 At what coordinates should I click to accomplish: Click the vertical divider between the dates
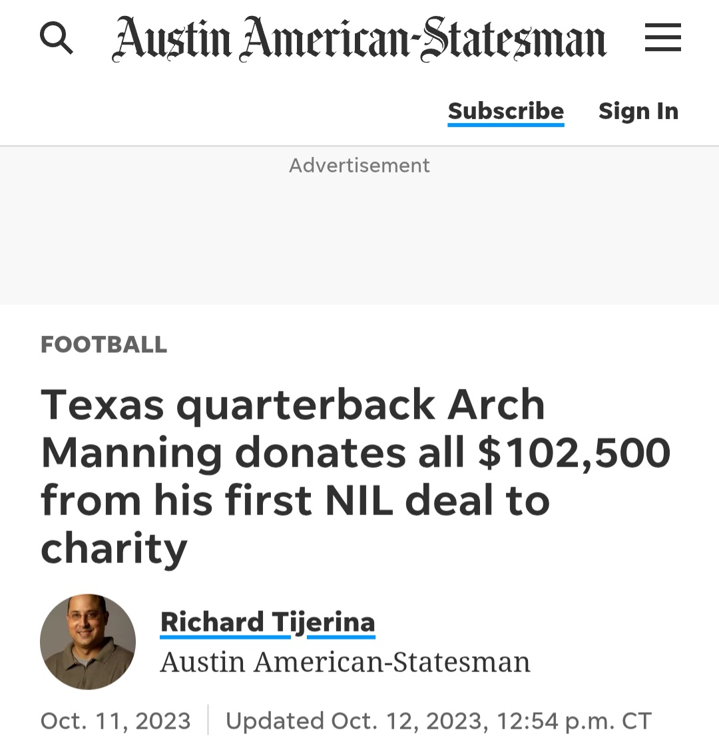click(208, 720)
